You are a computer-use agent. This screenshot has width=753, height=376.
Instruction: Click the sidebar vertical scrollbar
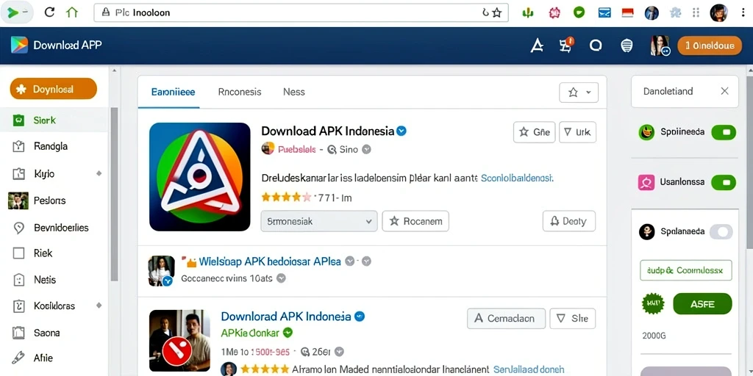114,194
